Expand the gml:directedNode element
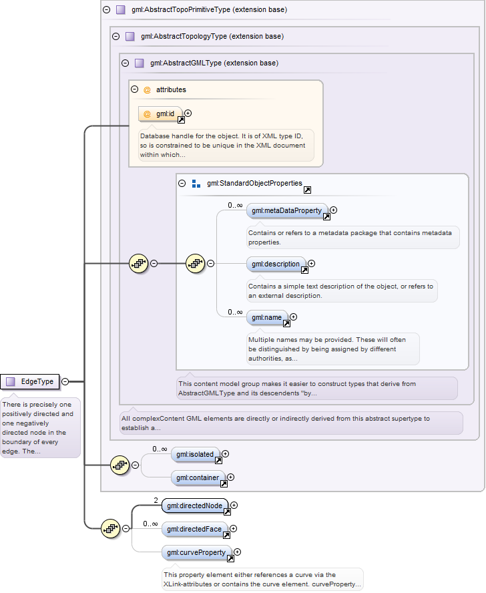486x593 pixels. (x=234, y=506)
